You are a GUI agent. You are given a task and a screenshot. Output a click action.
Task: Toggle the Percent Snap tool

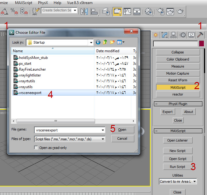pos(14,11)
